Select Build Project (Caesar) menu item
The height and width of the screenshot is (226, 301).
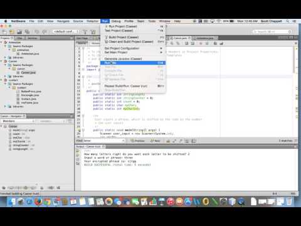coord(133,37)
